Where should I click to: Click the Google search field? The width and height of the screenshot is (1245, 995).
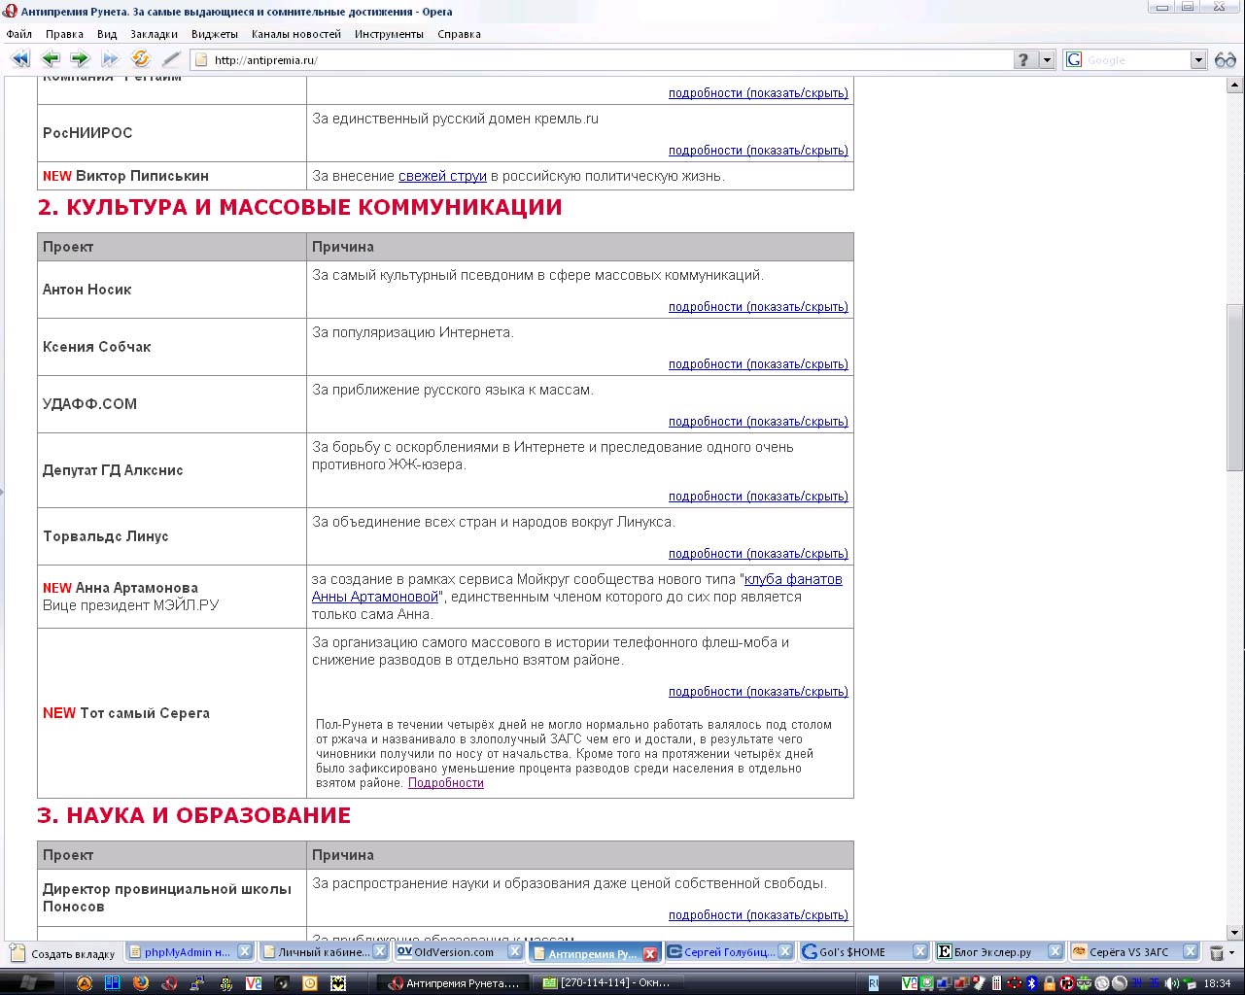coord(1135,60)
